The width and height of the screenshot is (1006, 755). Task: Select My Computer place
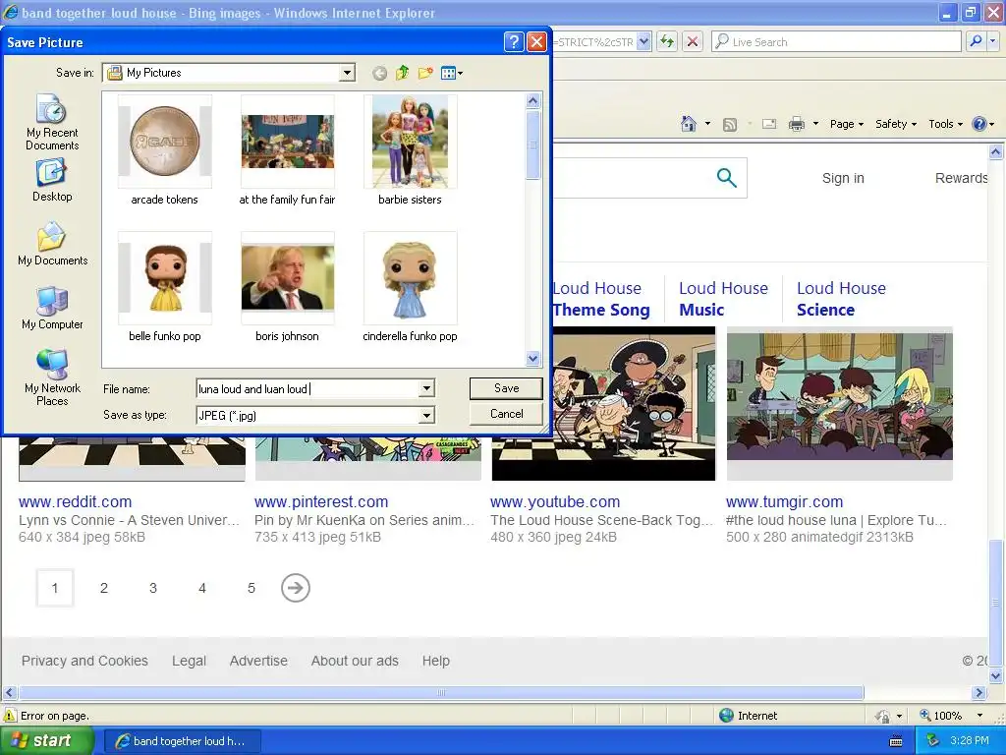[52, 308]
